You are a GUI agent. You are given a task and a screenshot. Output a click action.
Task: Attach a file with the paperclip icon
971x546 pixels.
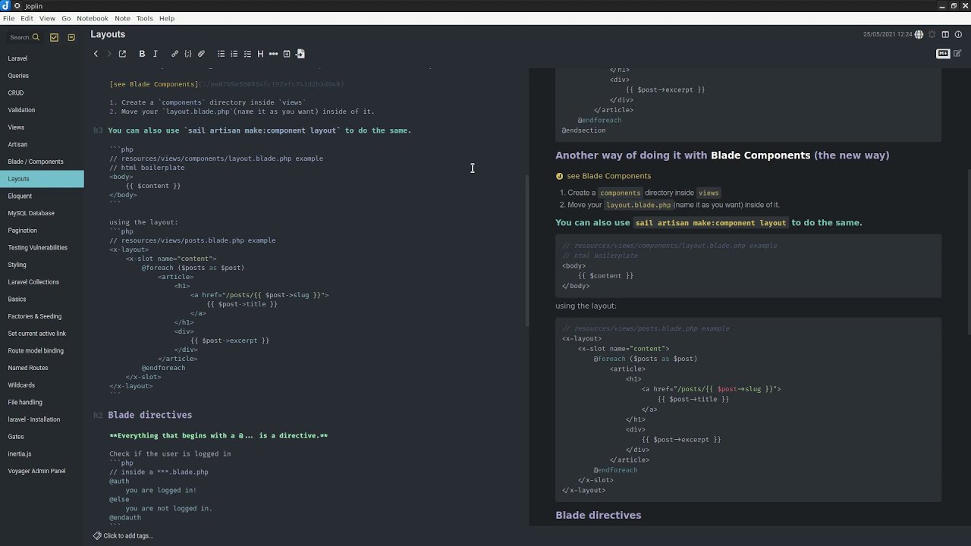point(201,54)
